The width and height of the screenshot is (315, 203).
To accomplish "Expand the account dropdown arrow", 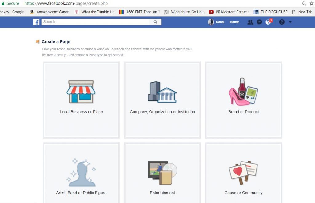I will 290,22.
